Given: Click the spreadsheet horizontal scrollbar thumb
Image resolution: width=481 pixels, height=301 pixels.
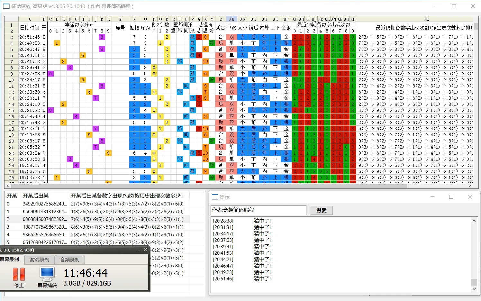Looking at the screenshot, I should (x=209, y=186).
